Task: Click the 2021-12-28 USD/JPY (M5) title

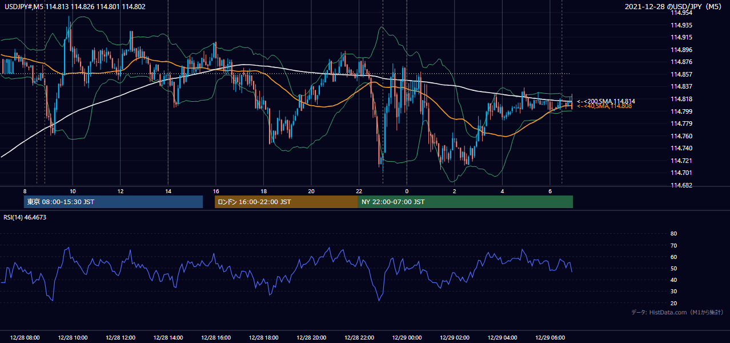Action: click(673, 7)
